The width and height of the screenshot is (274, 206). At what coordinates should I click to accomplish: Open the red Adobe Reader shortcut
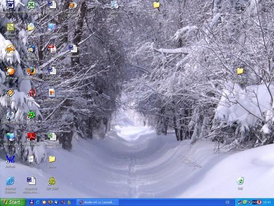(31, 137)
